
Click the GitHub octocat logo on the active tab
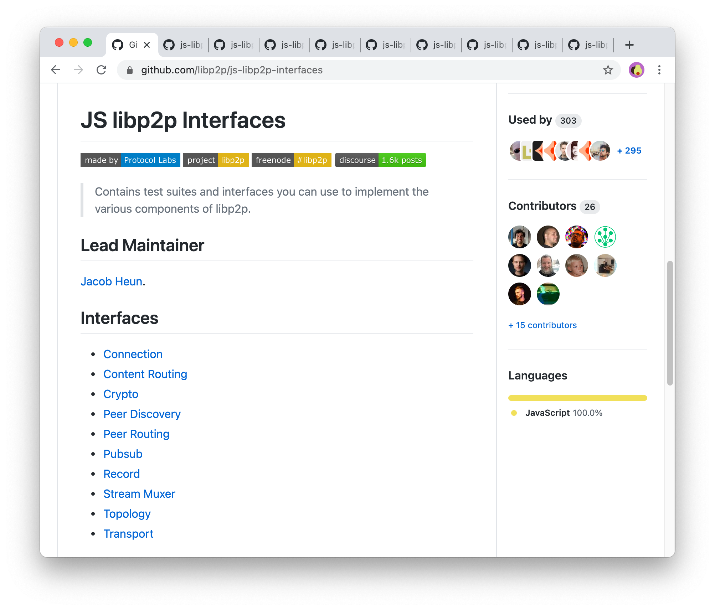pos(118,45)
